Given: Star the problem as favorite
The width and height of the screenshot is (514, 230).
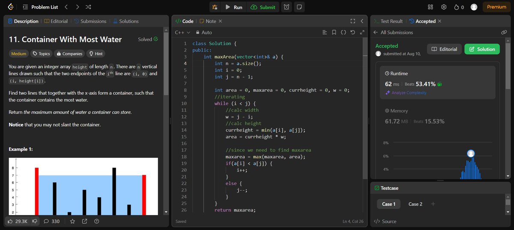Looking at the screenshot, I should tap(72, 221).
